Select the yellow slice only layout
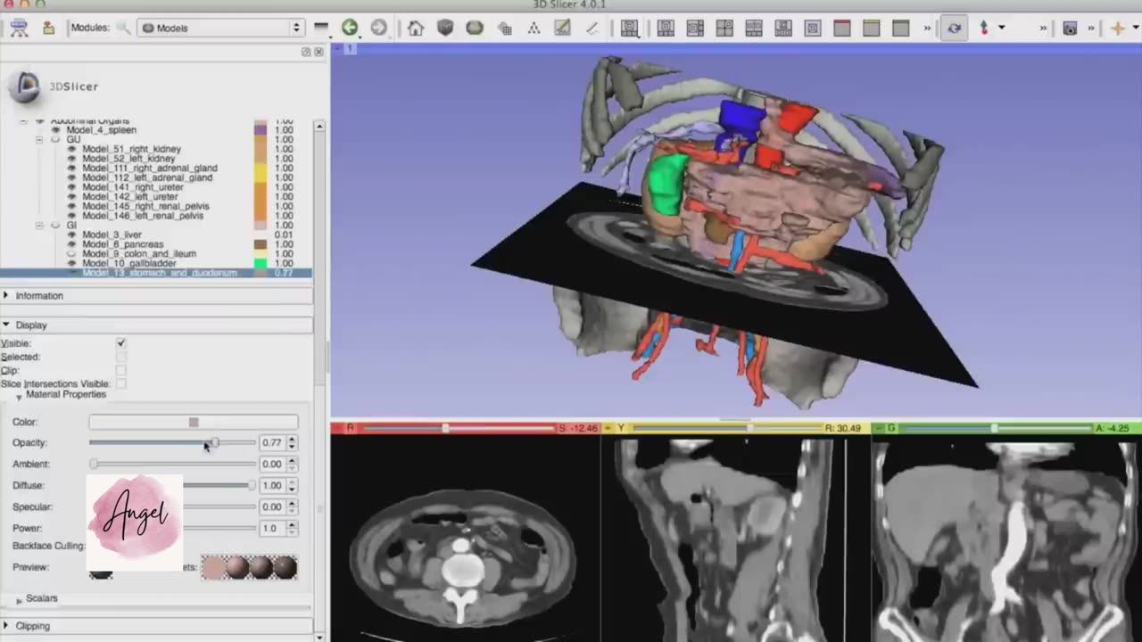The height and width of the screenshot is (642, 1142). tap(872, 28)
